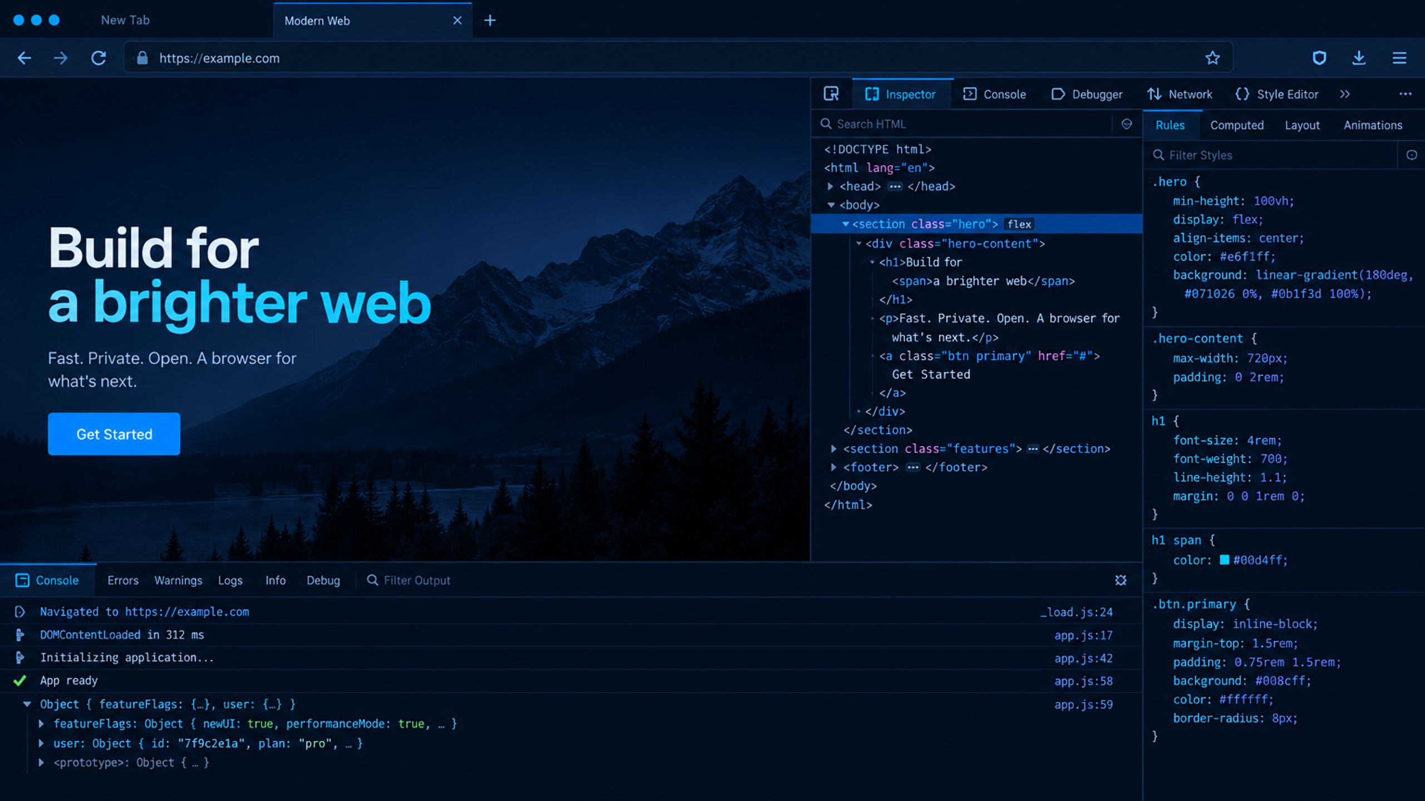
Task: Toggle the Errors console filter
Action: pyautogui.click(x=123, y=580)
